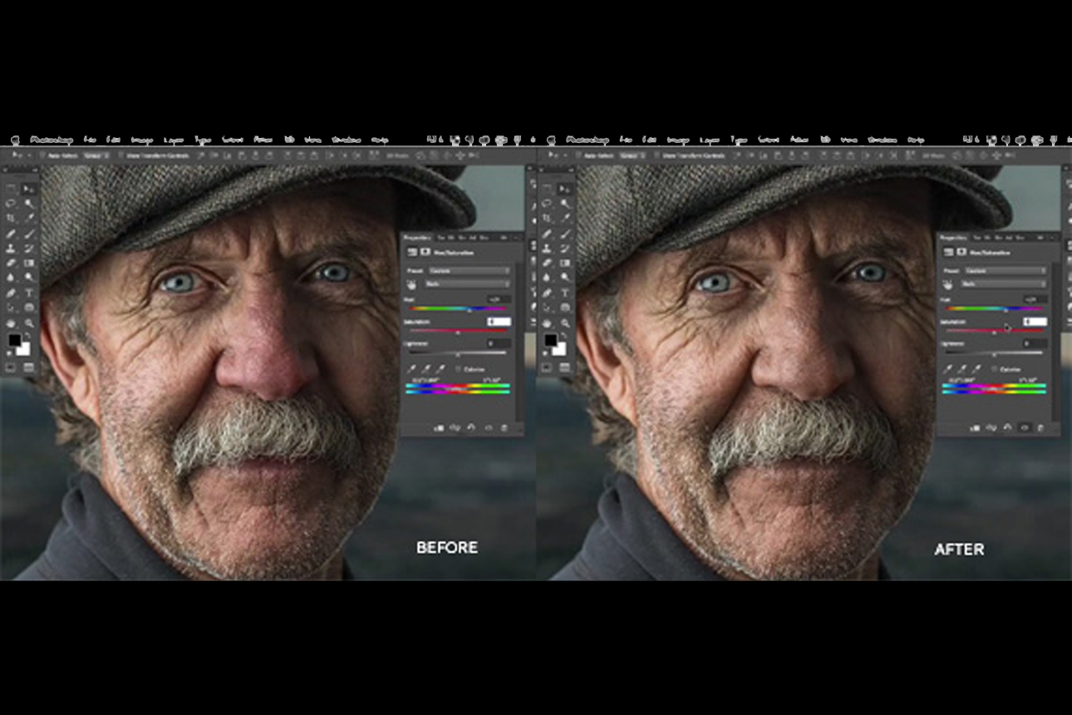Select the Move tool in the BEFORE window

pos(29,190)
